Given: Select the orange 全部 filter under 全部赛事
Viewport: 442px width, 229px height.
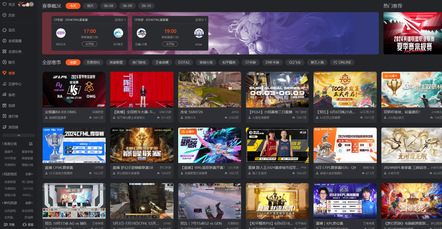Looking at the screenshot, I should pos(73,62).
